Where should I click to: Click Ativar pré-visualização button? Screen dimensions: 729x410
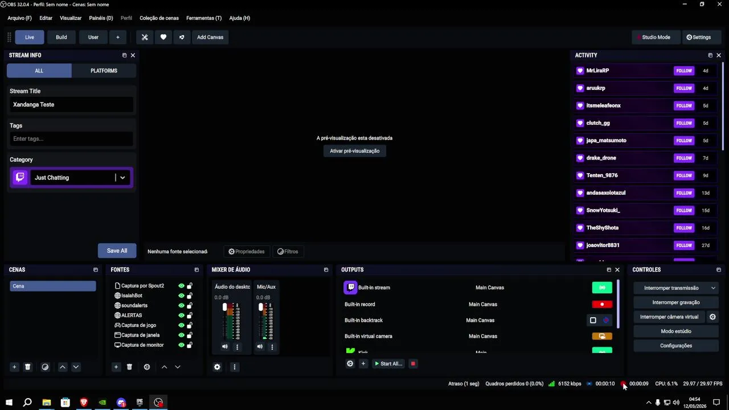tap(355, 151)
